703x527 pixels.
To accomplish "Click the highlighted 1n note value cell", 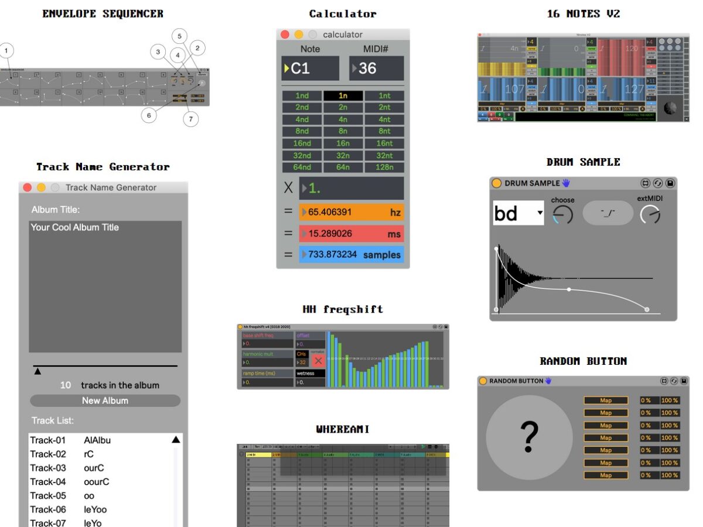I will point(343,95).
